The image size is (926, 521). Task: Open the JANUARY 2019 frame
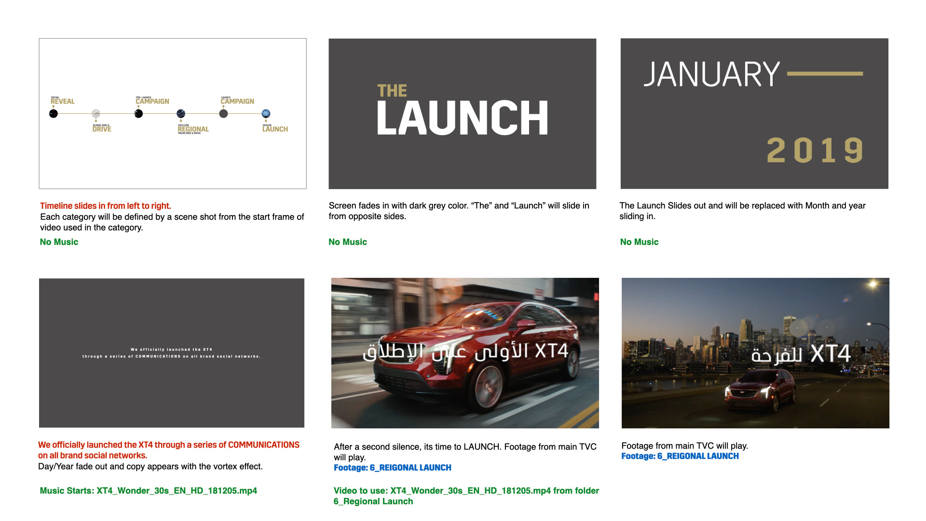(754, 113)
